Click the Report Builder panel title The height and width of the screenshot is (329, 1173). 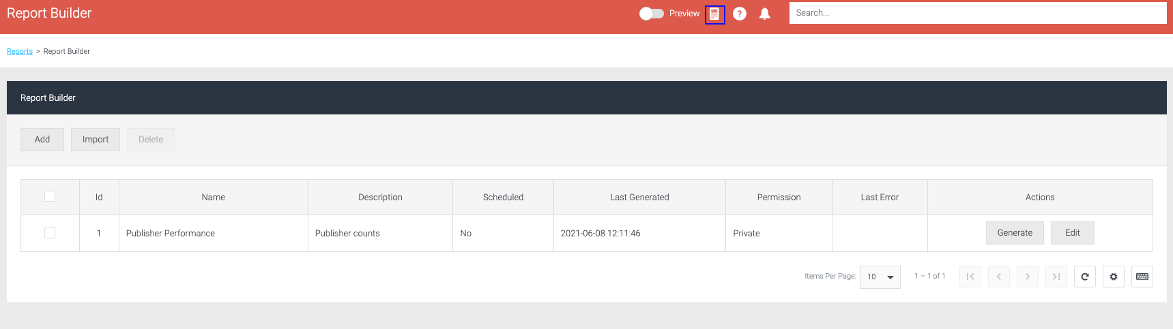point(48,98)
